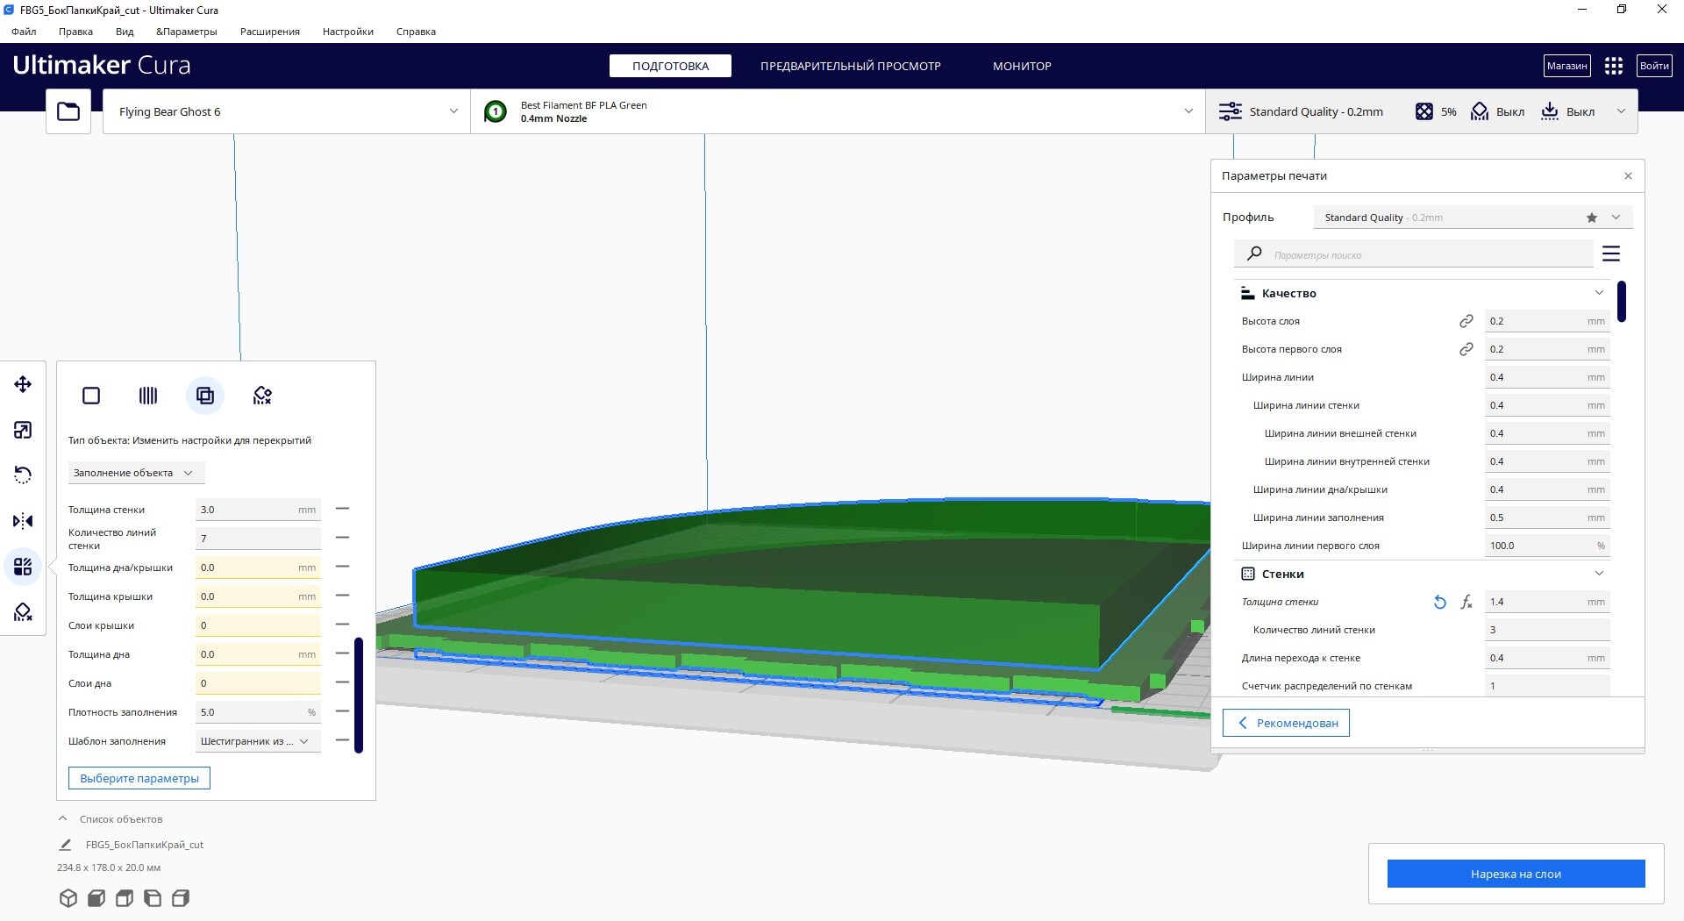Activate the Rotate tool
The width and height of the screenshot is (1684, 921).
pyautogui.click(x=23, y=475)
